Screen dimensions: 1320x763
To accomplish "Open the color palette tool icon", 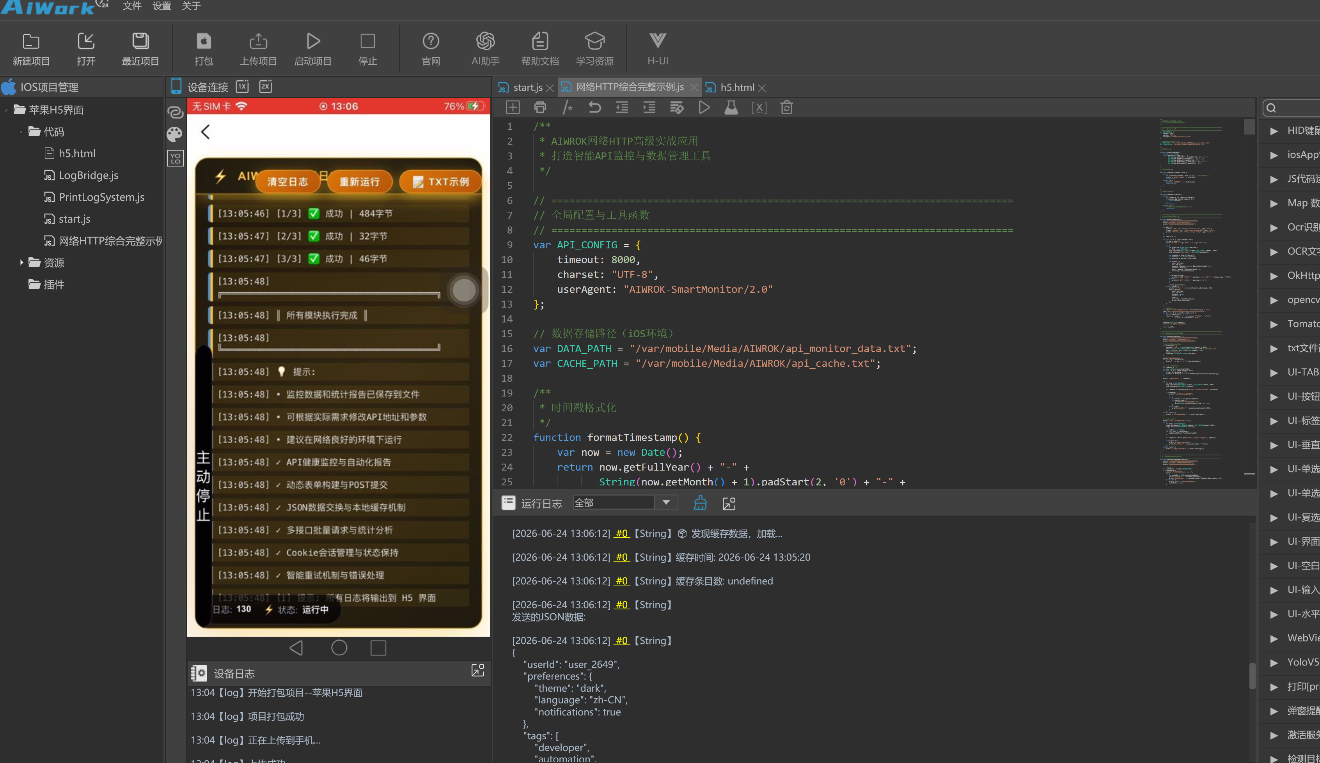I will click(175, 135).
